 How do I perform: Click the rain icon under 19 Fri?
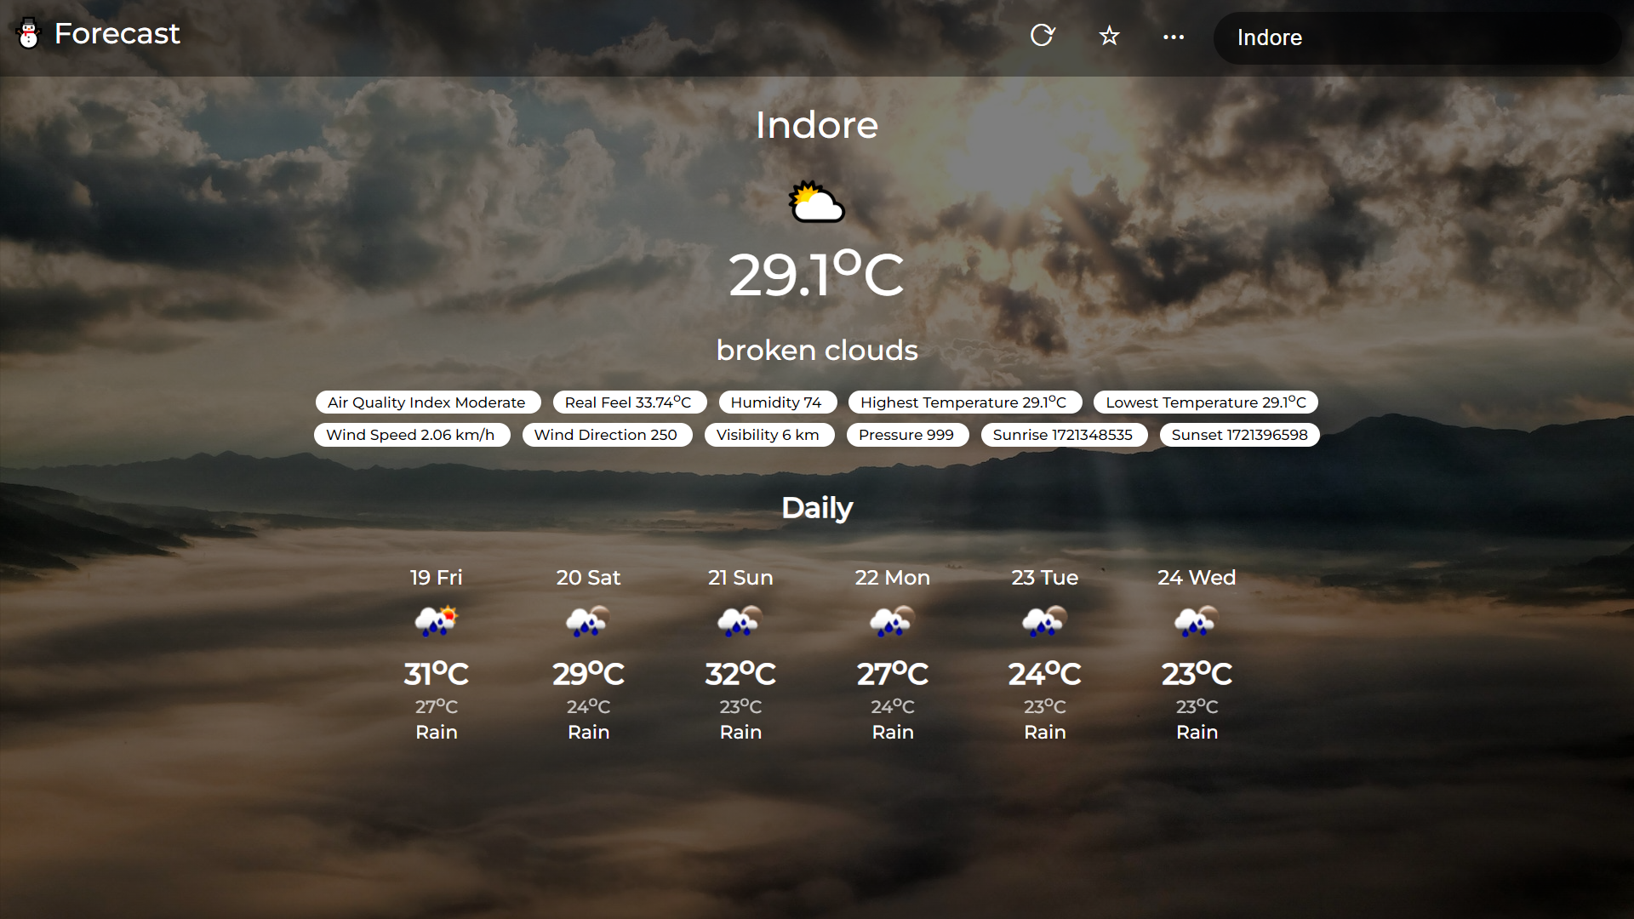coord(436,622)
